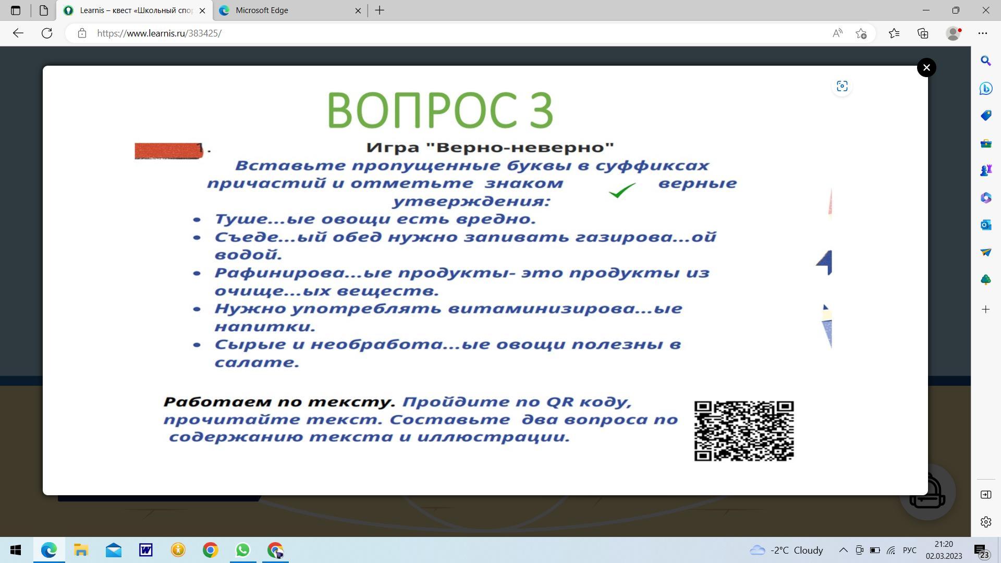Click the add to favorites star

click(861, 33)
